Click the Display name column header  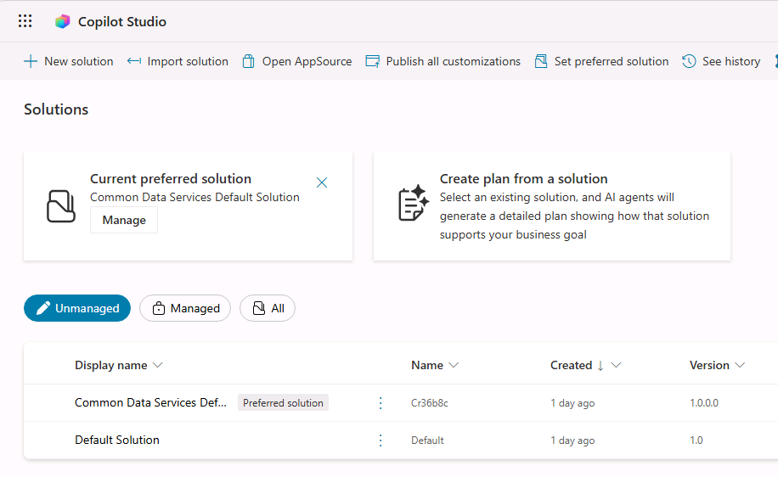point(111,366)
